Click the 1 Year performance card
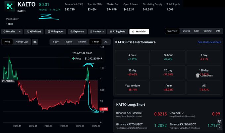Image resolution: width=225 pixels, height=133 pixels. click(x=168, y=88)
